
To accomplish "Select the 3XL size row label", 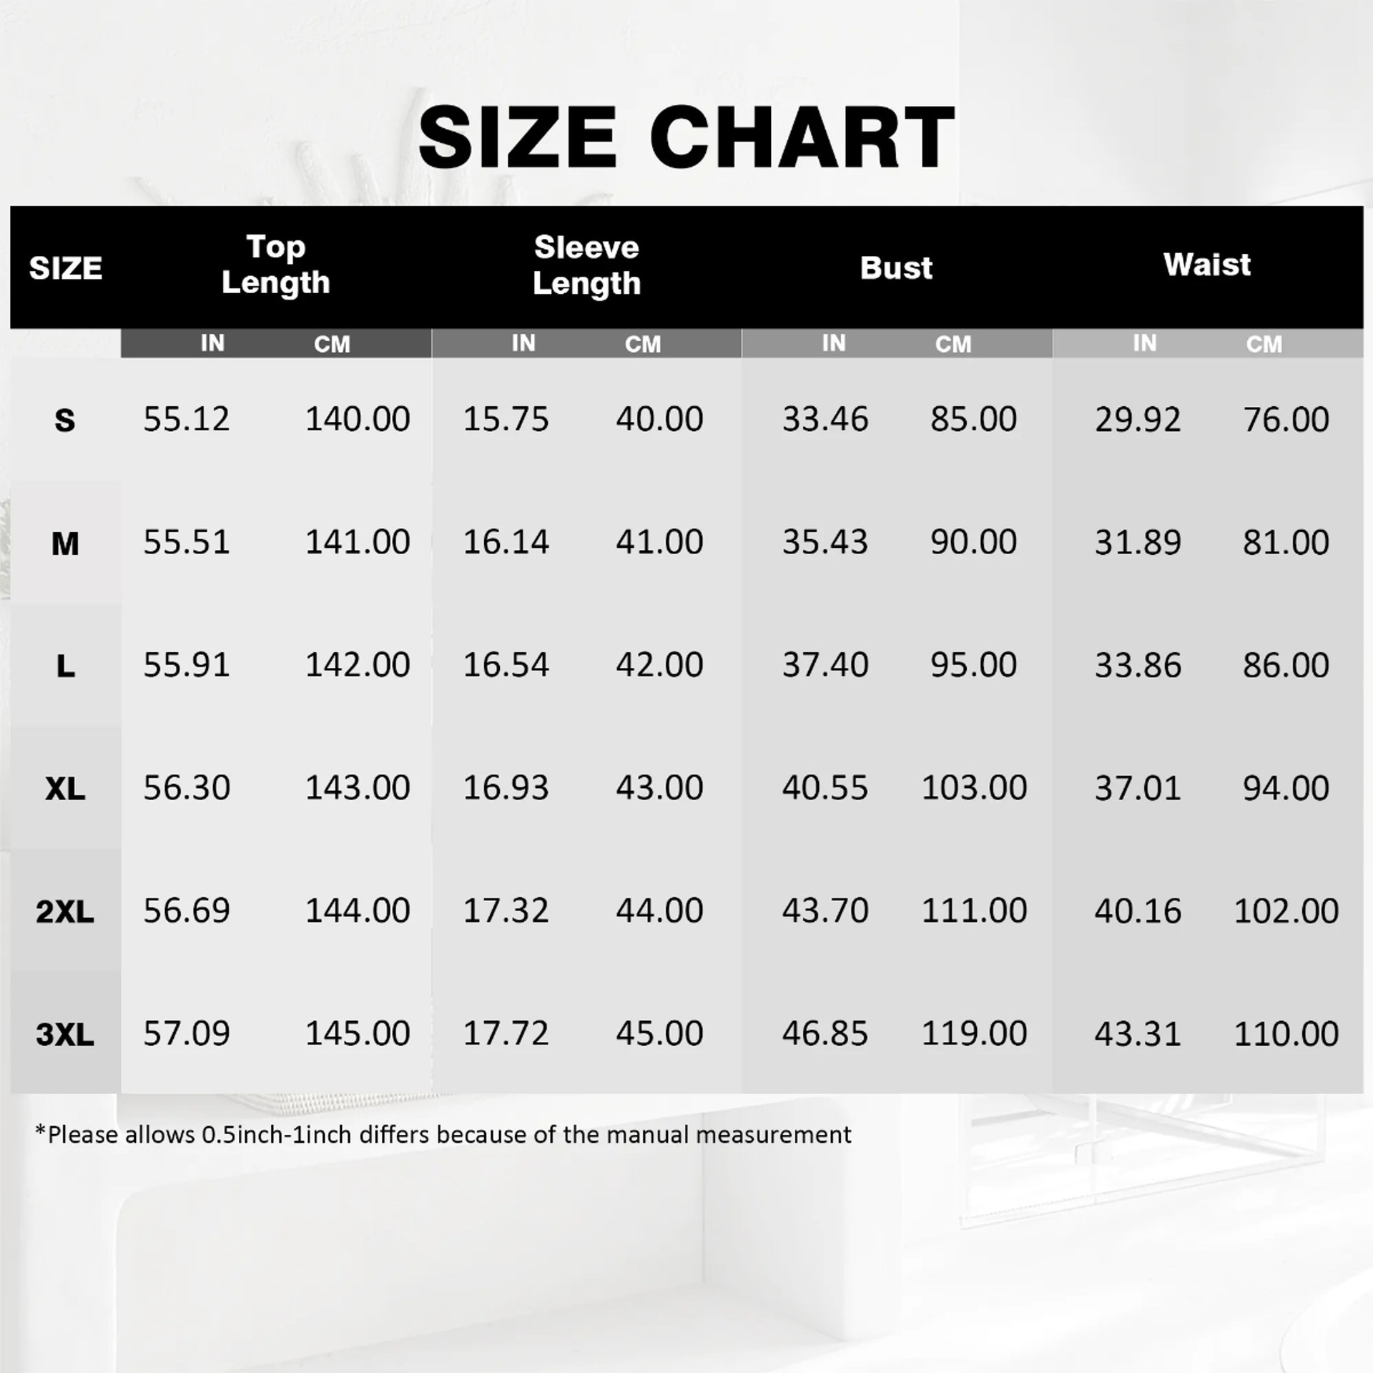I will point(65,1035).
